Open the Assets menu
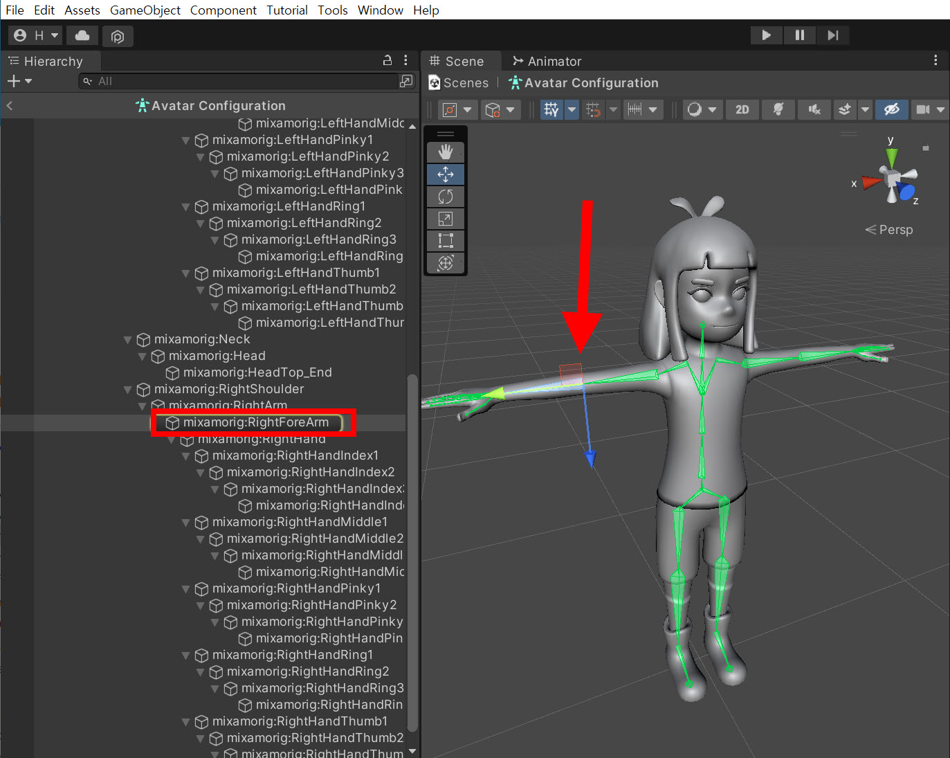950x758 pixels. pyautogui.click(x=82, y=10)
